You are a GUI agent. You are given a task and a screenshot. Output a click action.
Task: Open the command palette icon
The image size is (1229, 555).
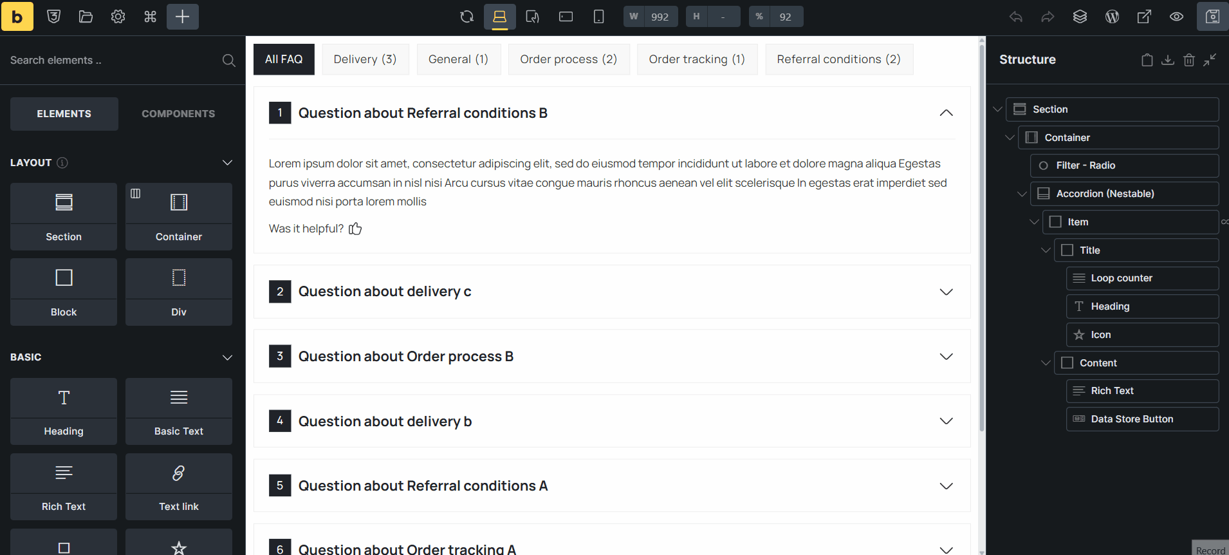pyautogui.click(x=150, y=17)
